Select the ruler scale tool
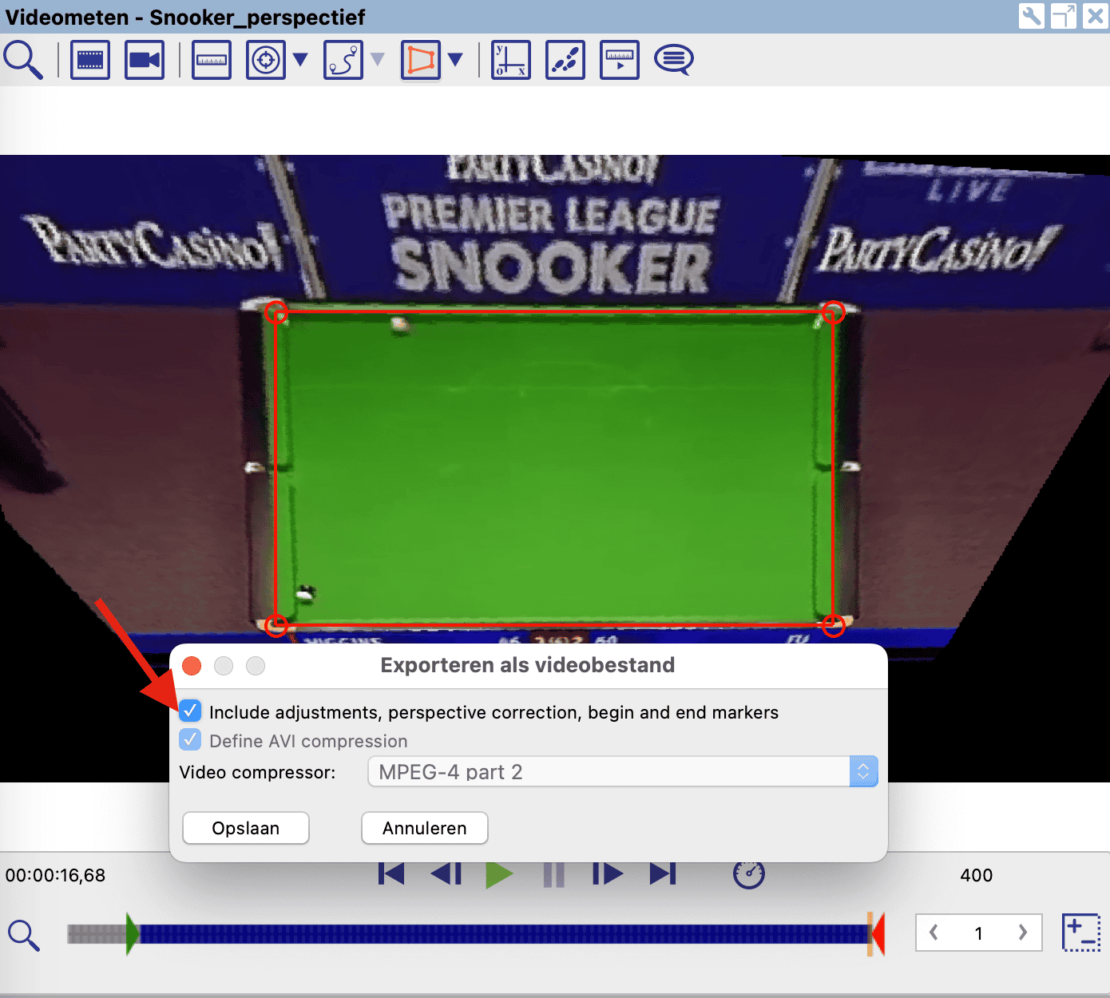This screenshot has width=1110, height=998. (x=212, y=61)
